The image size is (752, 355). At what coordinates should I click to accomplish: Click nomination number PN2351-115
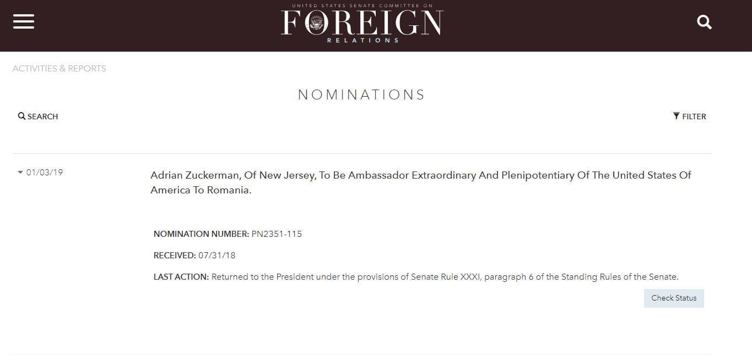[277, 234]
